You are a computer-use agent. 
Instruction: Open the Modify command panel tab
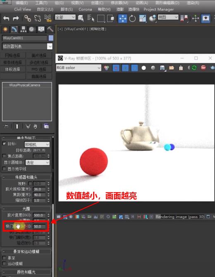pos(14,29)
